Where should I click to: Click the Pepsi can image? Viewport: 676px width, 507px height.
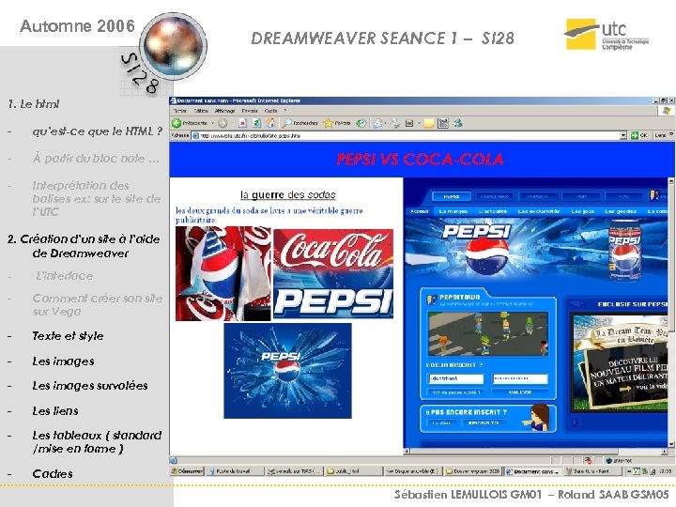[624, 250]
